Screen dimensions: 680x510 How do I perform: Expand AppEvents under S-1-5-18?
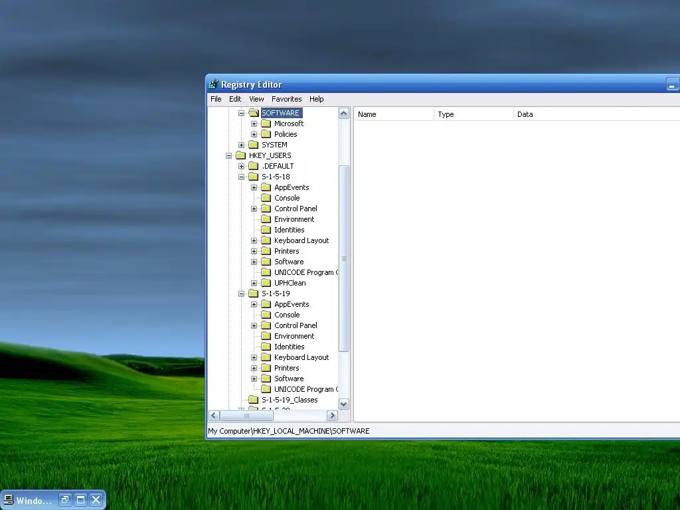[x=254, y=187]
